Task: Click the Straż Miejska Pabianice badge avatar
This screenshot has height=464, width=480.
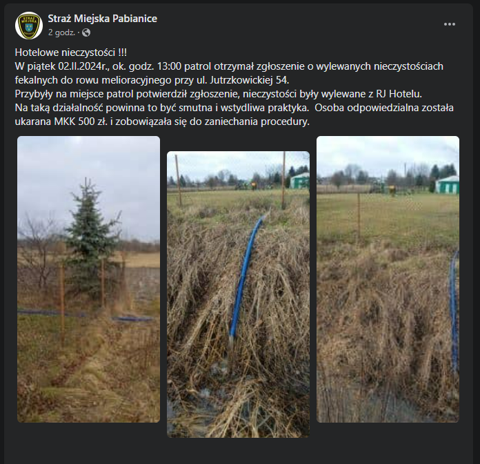Action: coord(29,26)
